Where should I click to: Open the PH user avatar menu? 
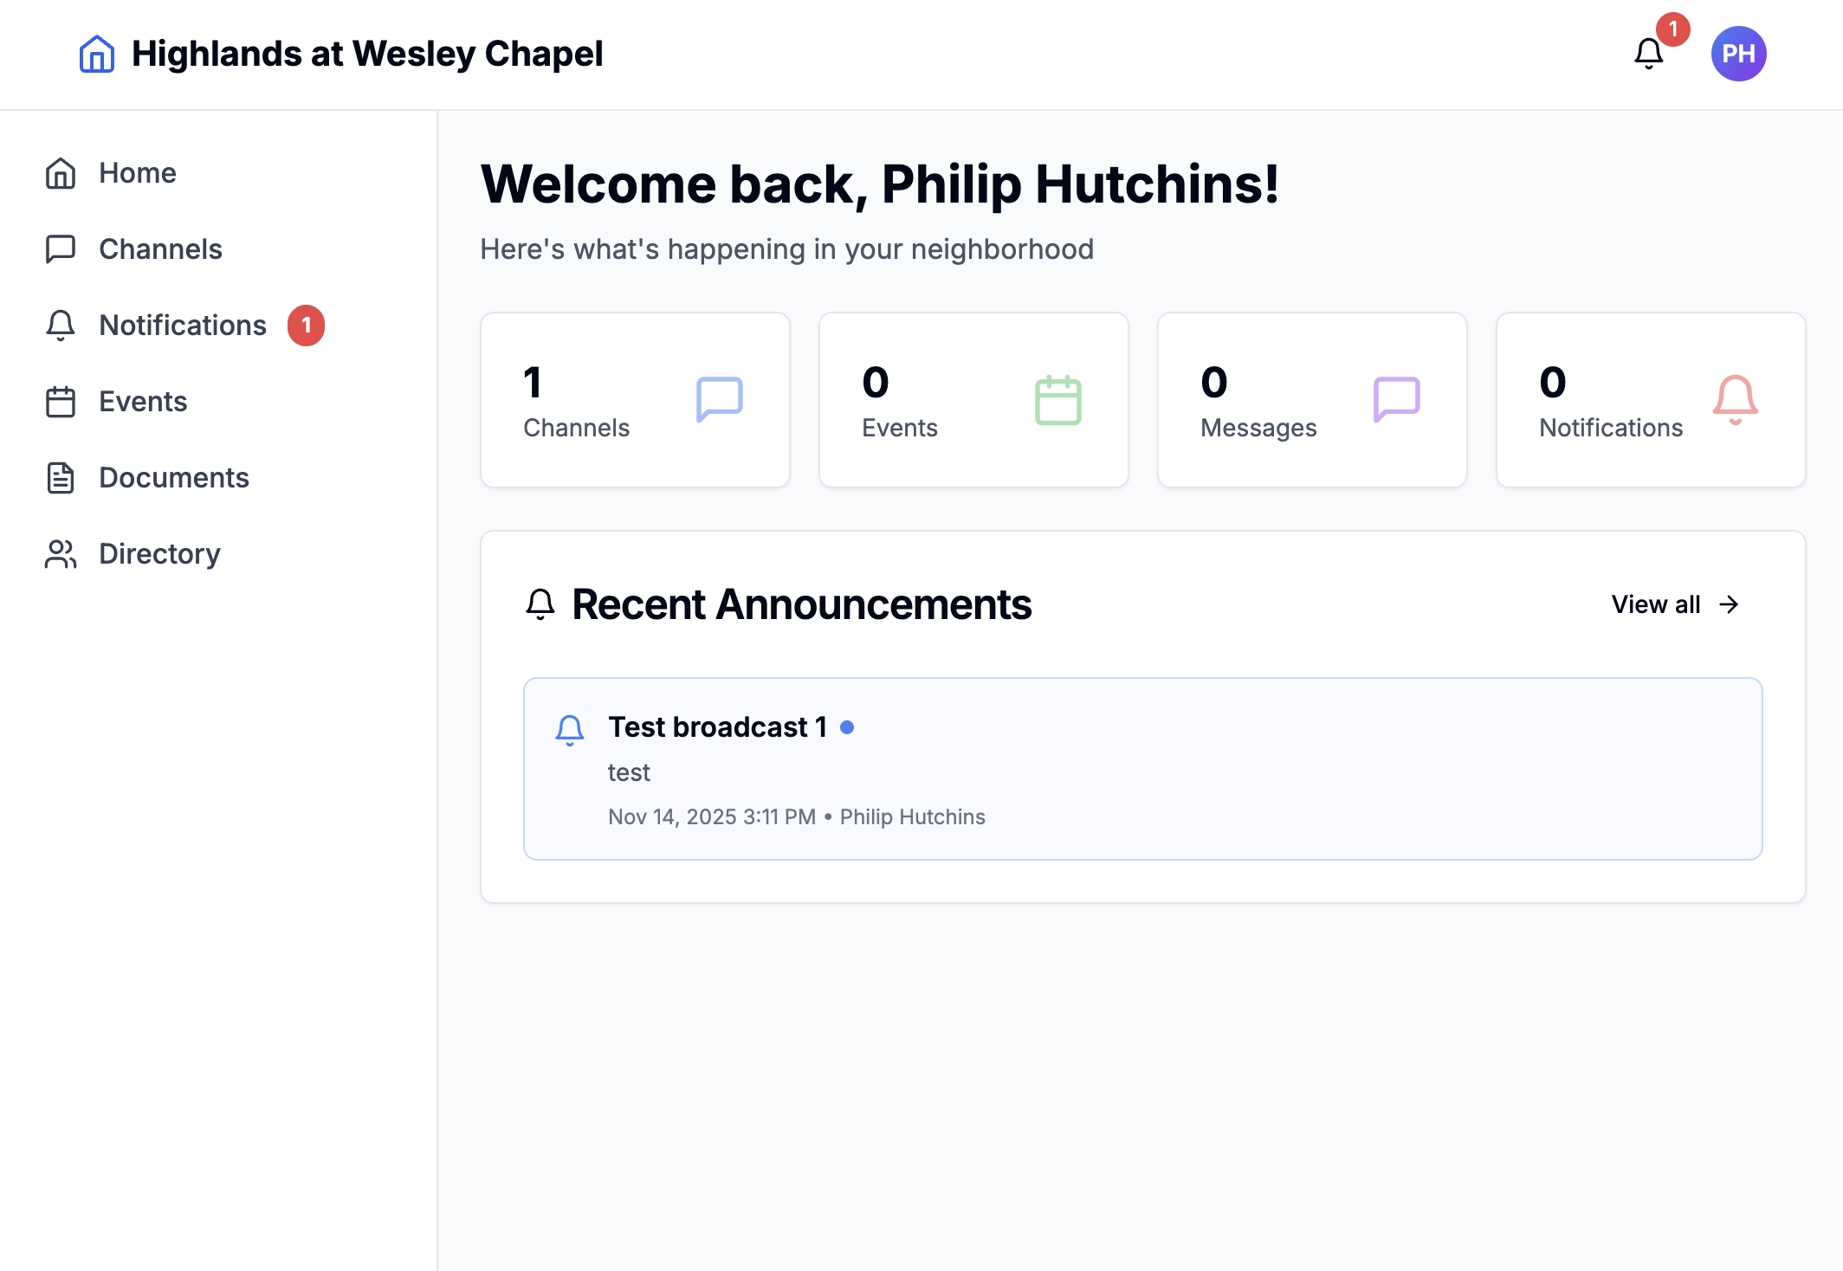(x=1738, y=54)
